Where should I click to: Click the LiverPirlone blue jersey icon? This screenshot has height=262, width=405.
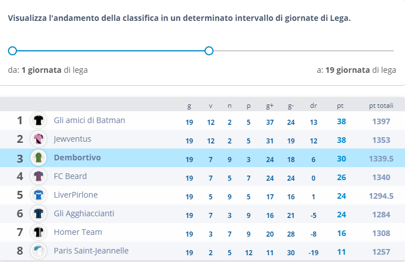pos(39,195)
